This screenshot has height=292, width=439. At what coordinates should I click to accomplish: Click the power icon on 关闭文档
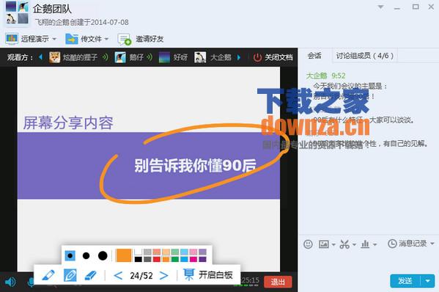point(257,57)
